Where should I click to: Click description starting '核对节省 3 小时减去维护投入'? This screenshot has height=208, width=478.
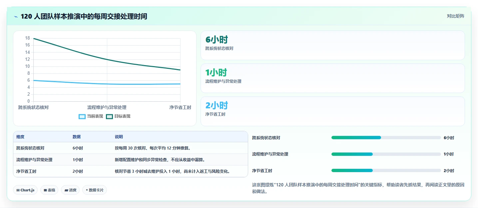click(x=173, y=171)
